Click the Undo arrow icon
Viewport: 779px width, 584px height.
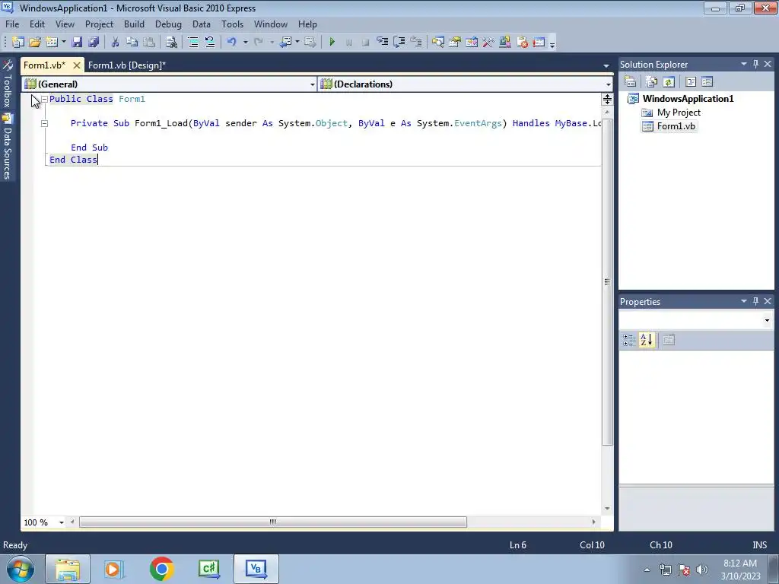[231, 43]
